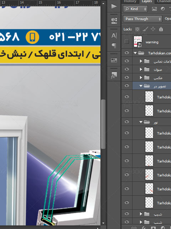Open the 3D panel cube icon
Screen dimensions: 171x229
114,21
